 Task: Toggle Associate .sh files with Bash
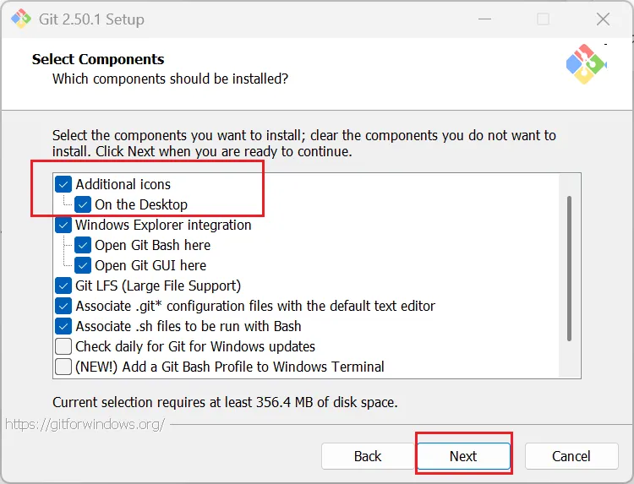pyautogui.click(x=63, y=326)
